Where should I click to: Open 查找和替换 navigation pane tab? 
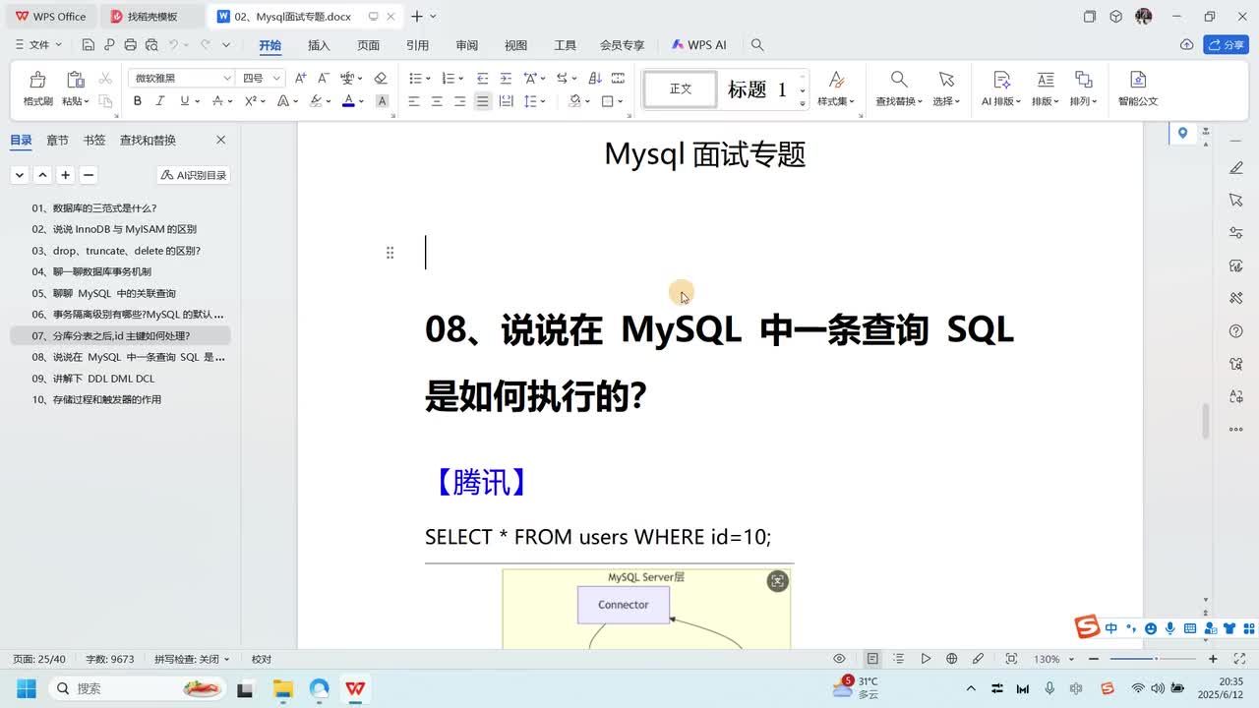tap(148, 141)
